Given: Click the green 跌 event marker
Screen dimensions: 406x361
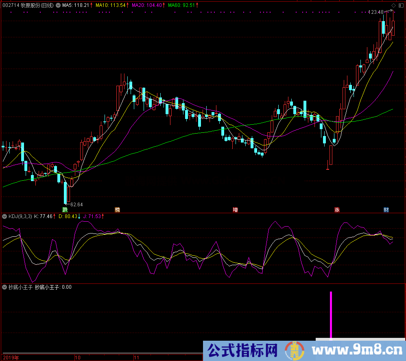Looking at the screenshot, I should (65, 210).
